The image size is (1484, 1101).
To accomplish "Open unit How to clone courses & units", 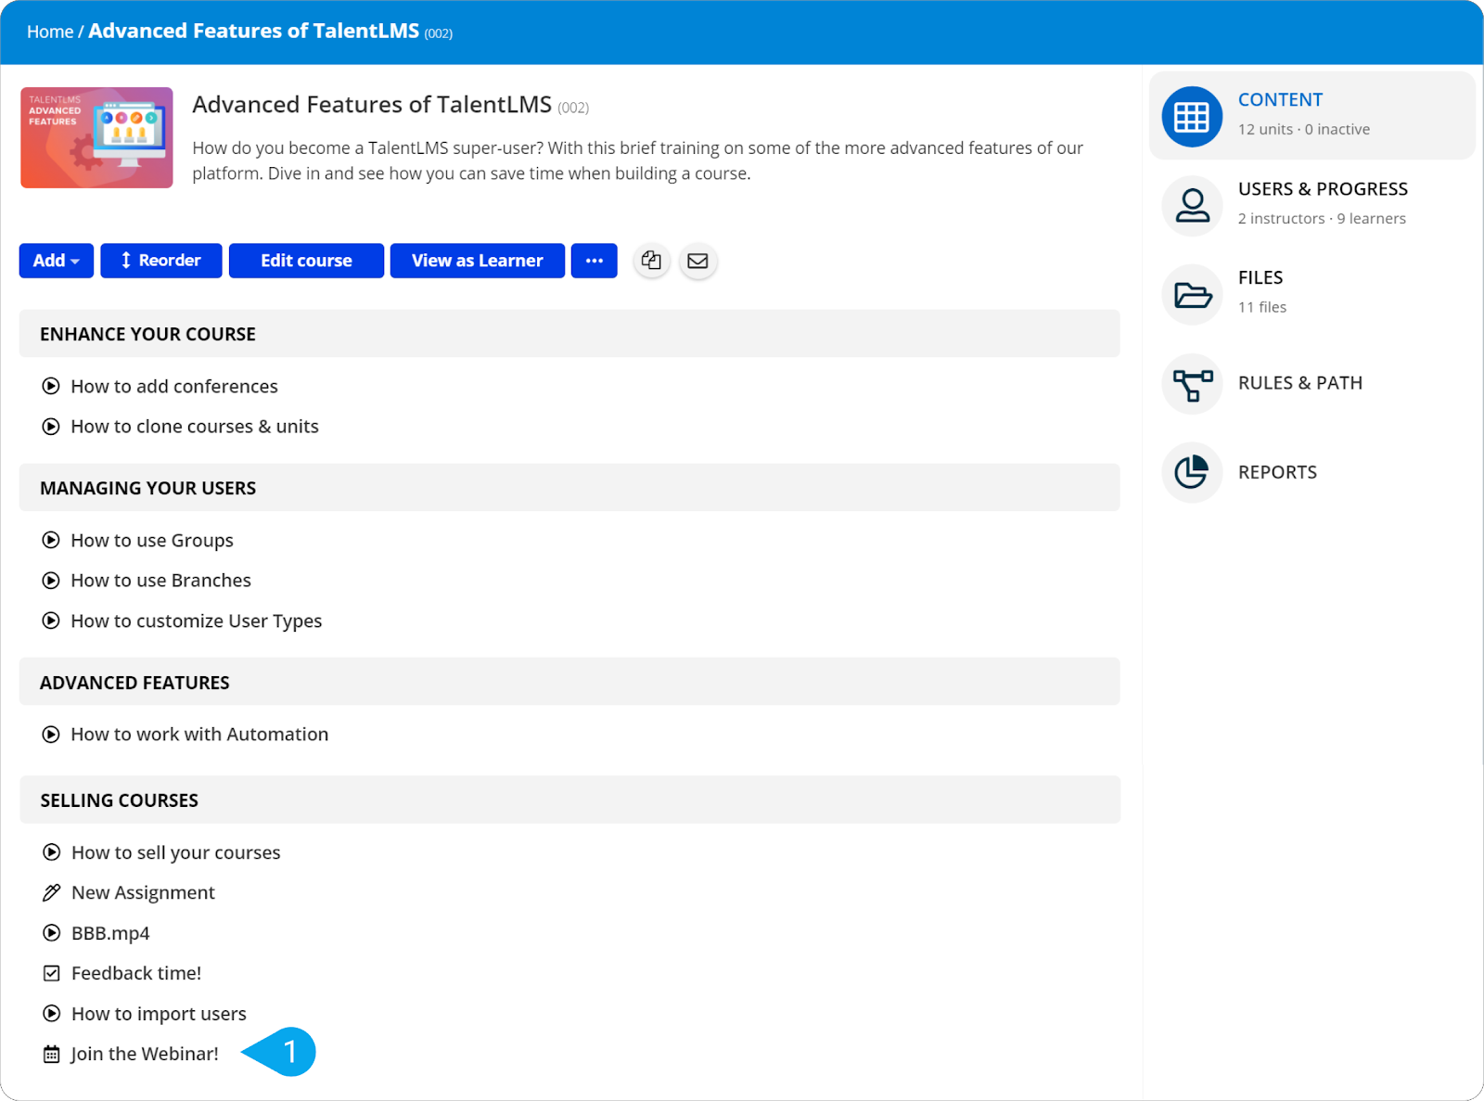I will [x=195, y=427].
